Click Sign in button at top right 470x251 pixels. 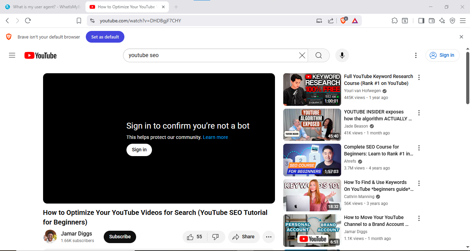tap(442, 55)
